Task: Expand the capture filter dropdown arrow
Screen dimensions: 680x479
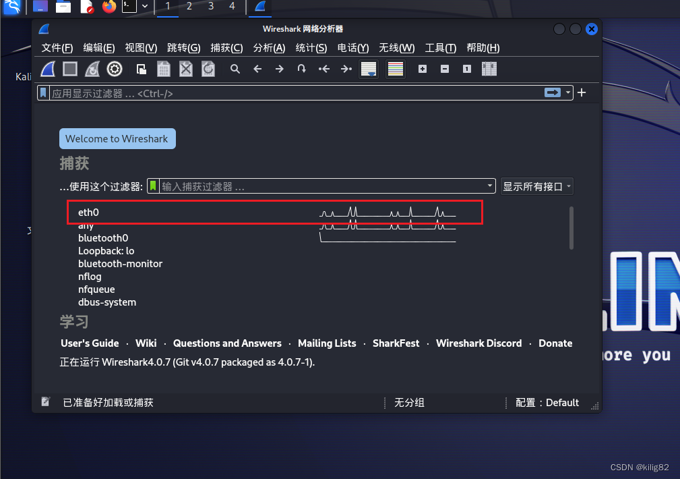Action: pos(490,186)
